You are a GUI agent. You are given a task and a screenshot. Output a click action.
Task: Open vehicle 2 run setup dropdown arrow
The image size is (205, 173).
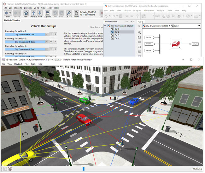click(47, 42)
